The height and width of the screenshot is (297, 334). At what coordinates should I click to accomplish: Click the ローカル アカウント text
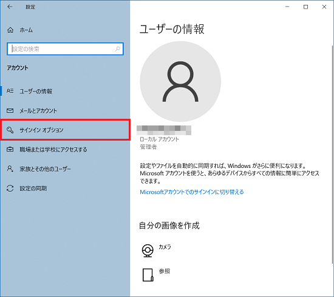159,139
